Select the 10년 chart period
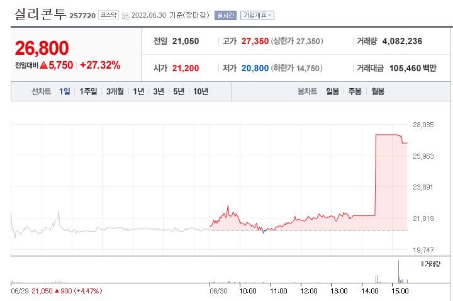The width and height of the screenshot is (453, 301). point(201,92)
